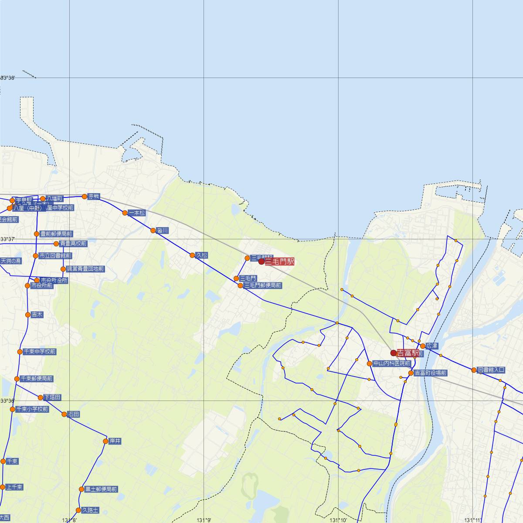Open the 吉富町役場前 stop label
523x523 pixels.
tap(430, 373)
